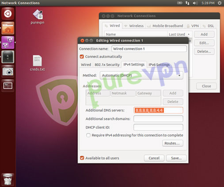Launch the camera screenshot application
Image resolution: width=224 pixels, height=187 pixels.
pyautogui.click(x=8, y=71)
